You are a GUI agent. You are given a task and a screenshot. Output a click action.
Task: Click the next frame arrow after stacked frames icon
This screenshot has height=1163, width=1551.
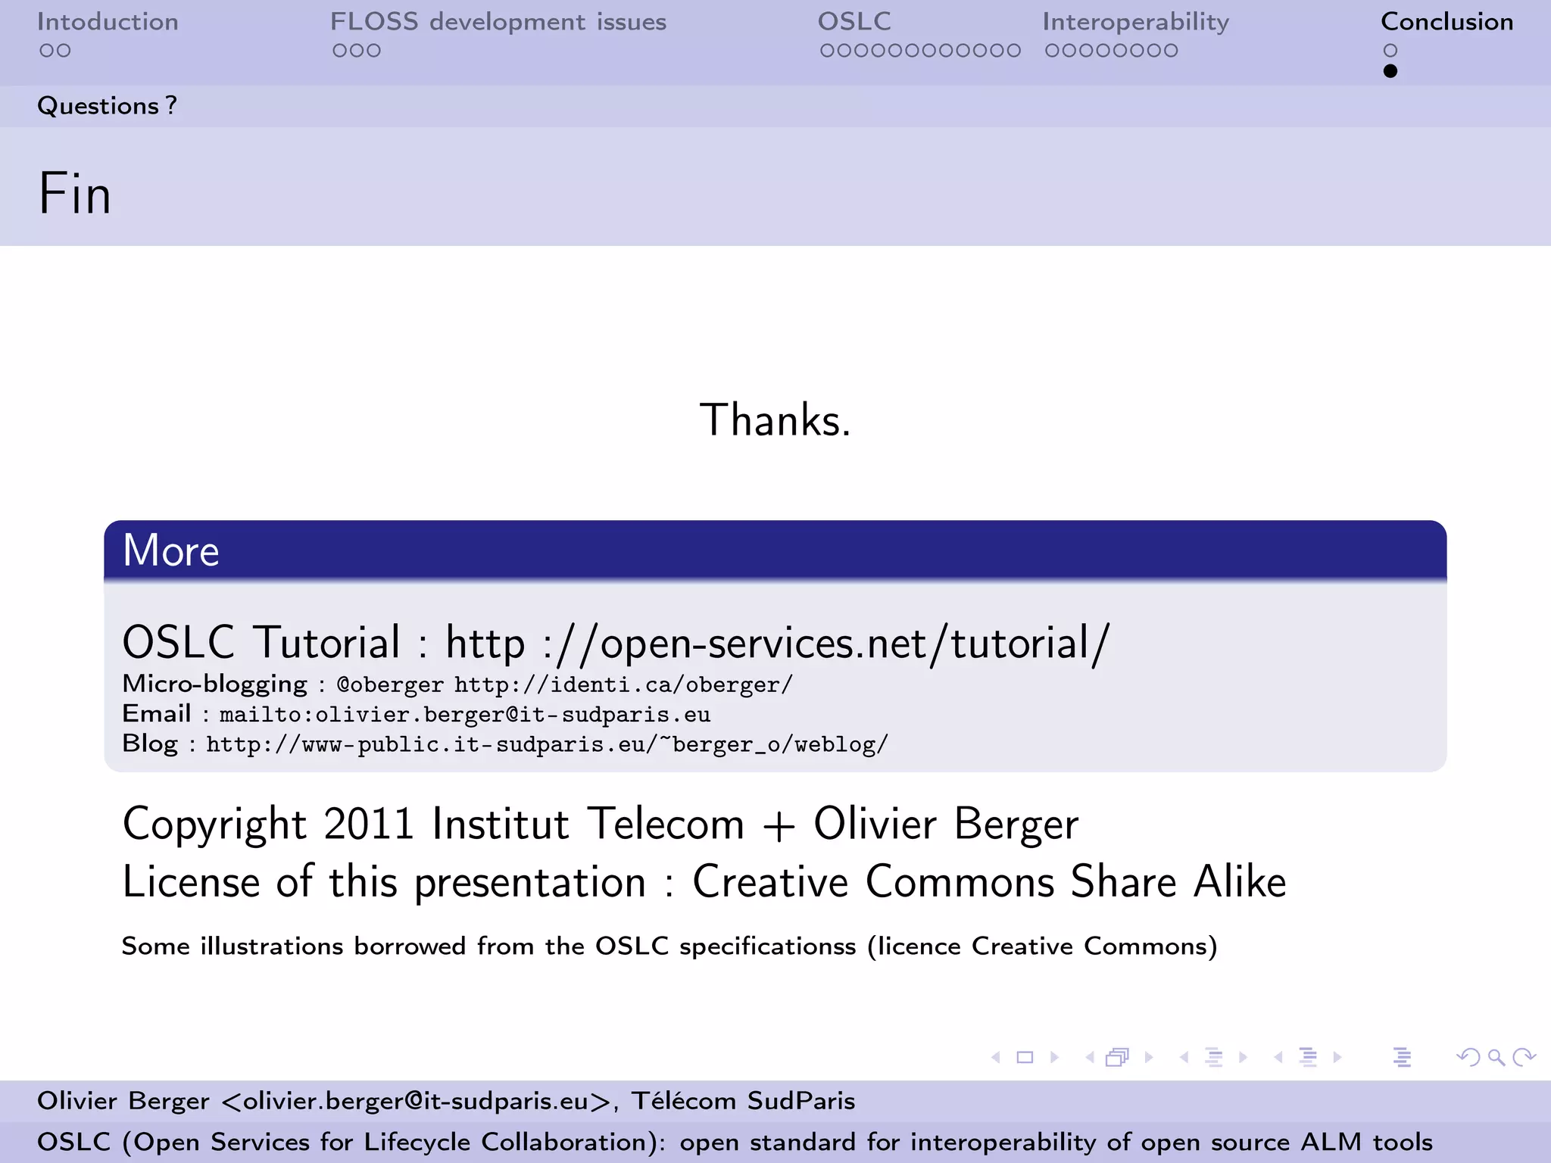coord(1149,1057)
